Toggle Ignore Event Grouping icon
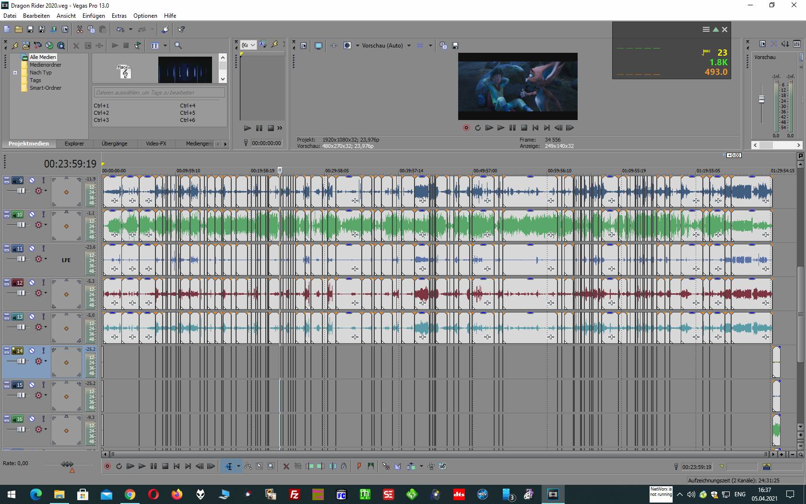 coord(442,466)
